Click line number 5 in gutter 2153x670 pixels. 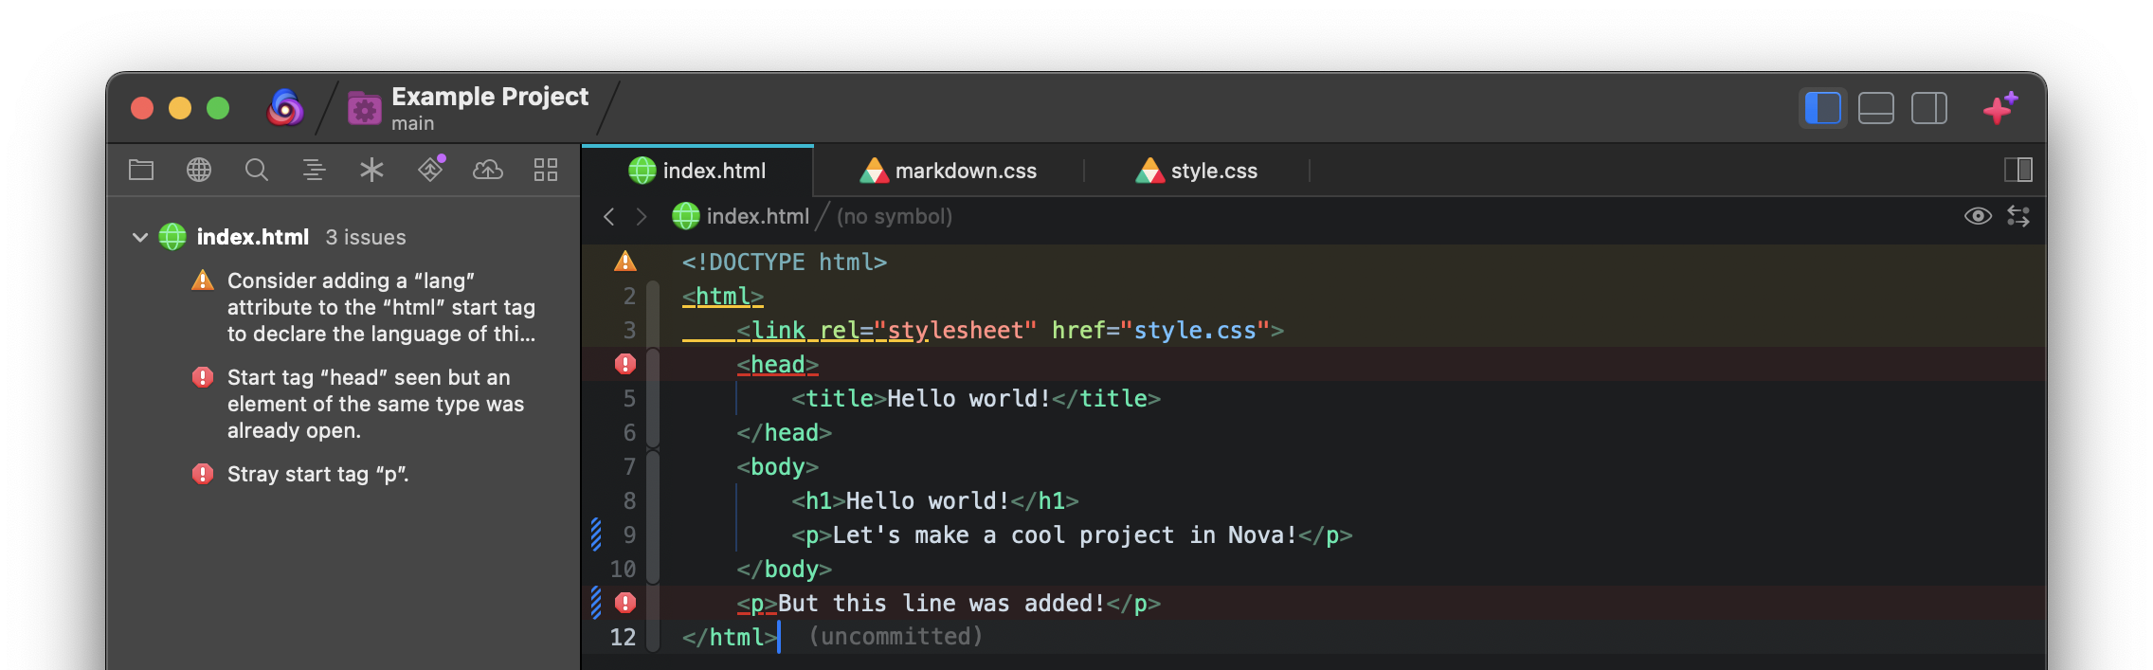pos(629,398)
